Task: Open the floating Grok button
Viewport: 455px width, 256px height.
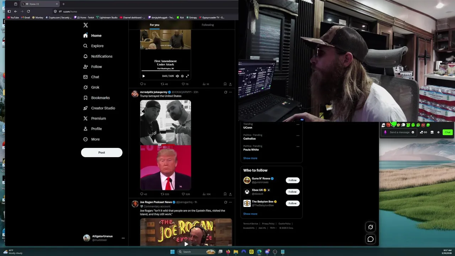Action: click(370, 227)
